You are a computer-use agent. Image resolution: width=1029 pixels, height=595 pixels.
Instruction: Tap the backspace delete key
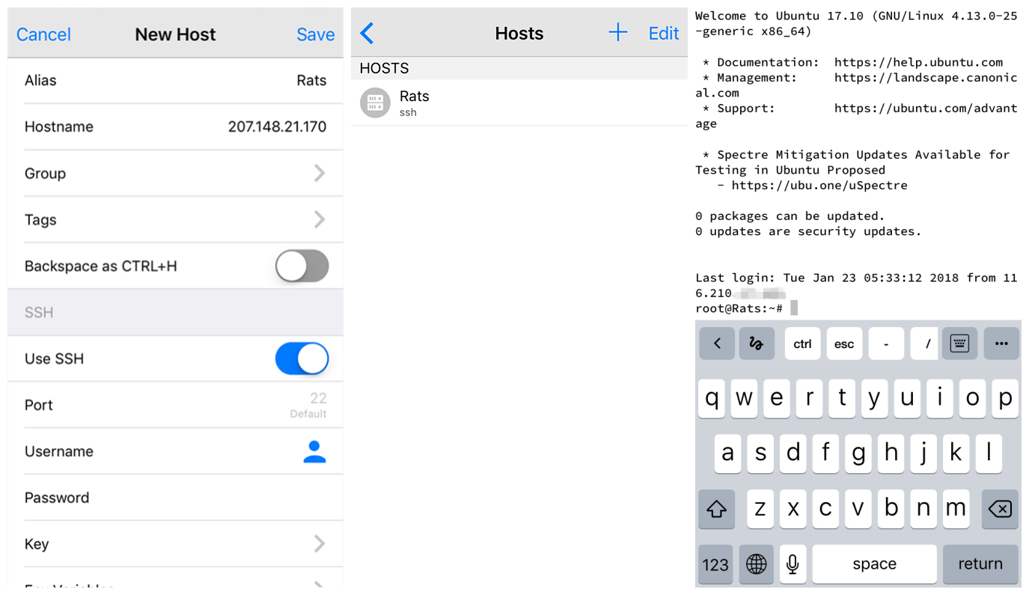(x=1000, y=509)
